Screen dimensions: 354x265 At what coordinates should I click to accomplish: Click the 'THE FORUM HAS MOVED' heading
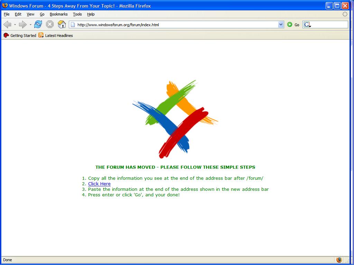coord(175,167)
